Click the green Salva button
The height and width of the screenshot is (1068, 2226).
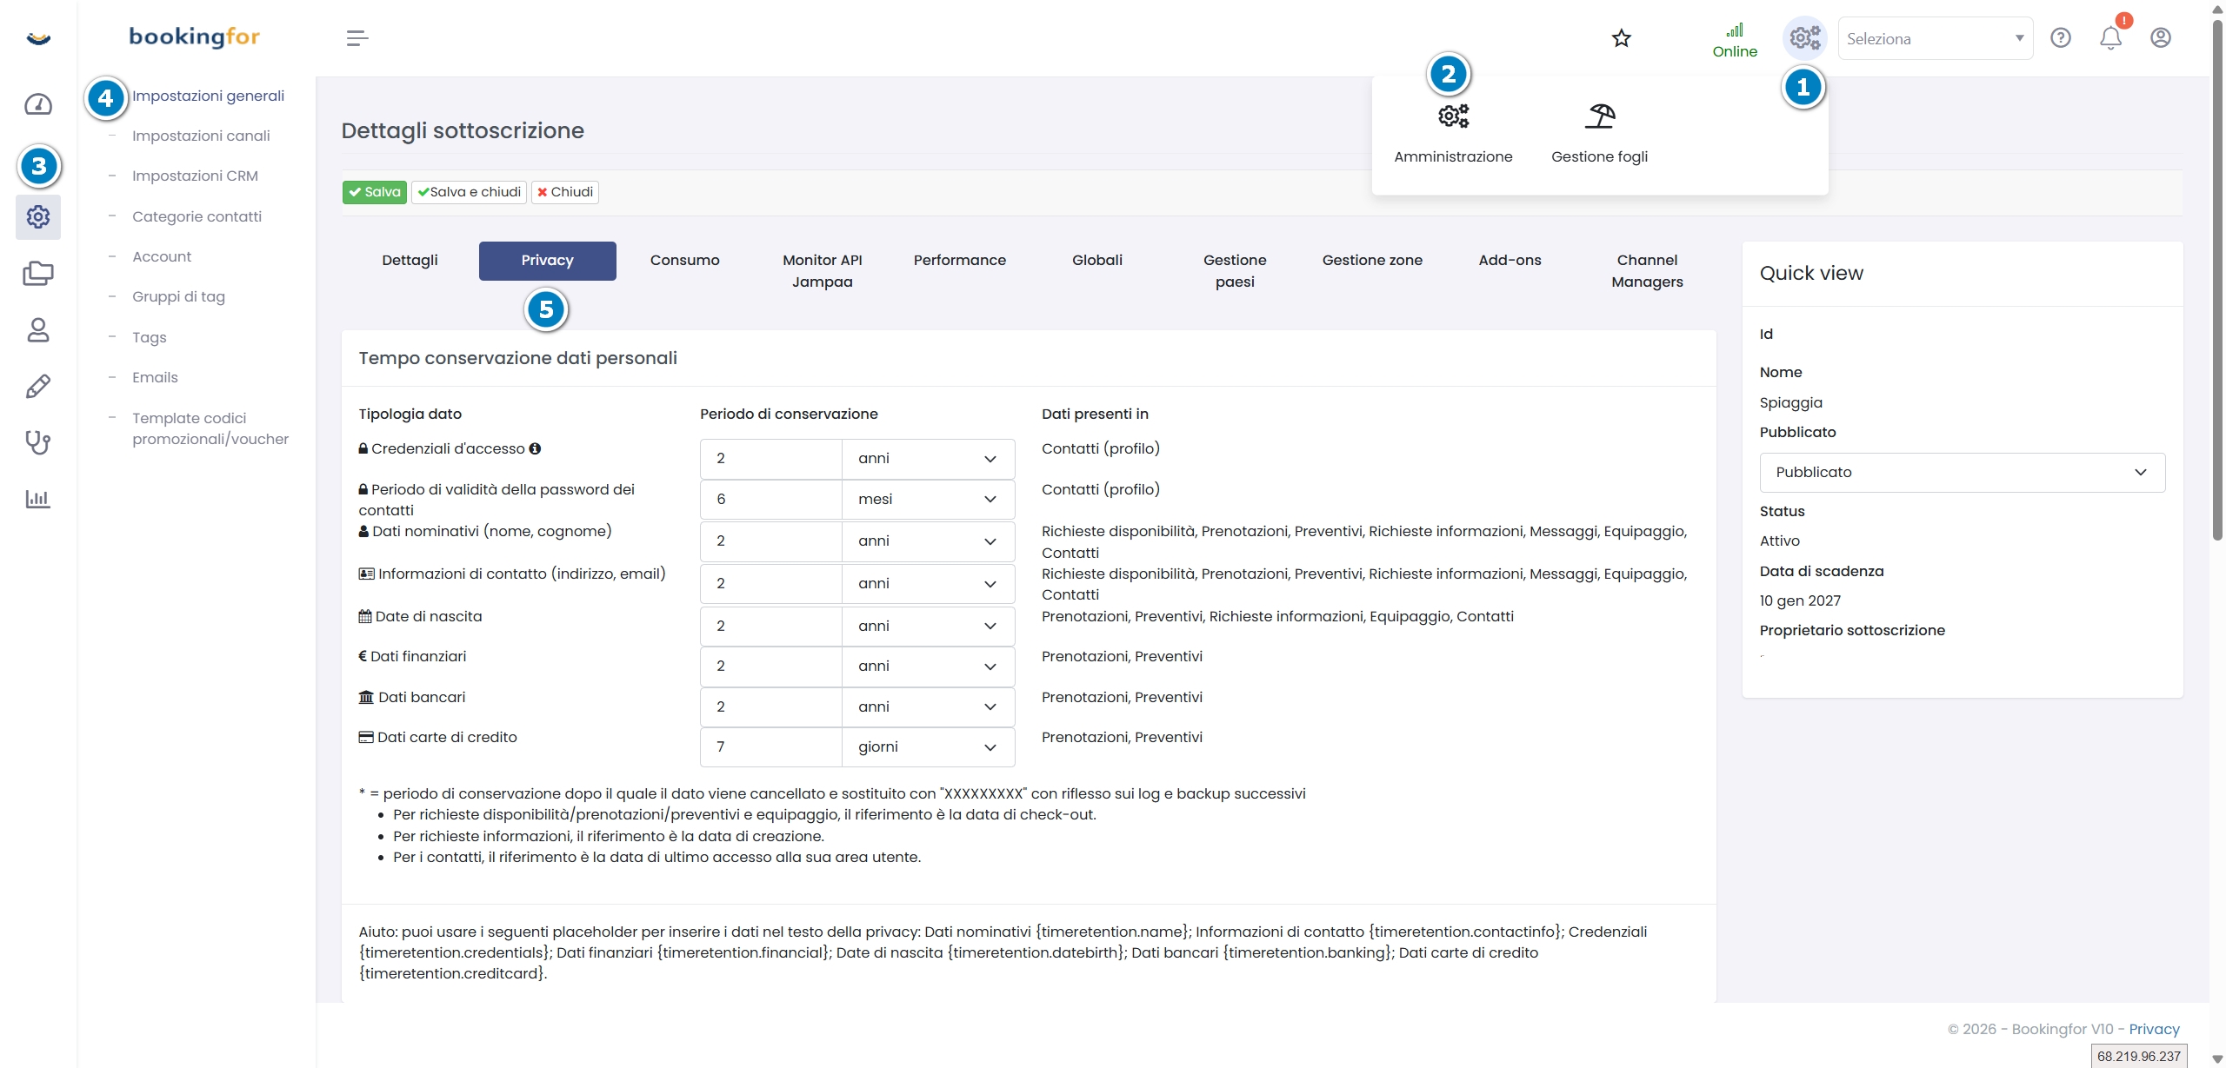tap(375, 192)
